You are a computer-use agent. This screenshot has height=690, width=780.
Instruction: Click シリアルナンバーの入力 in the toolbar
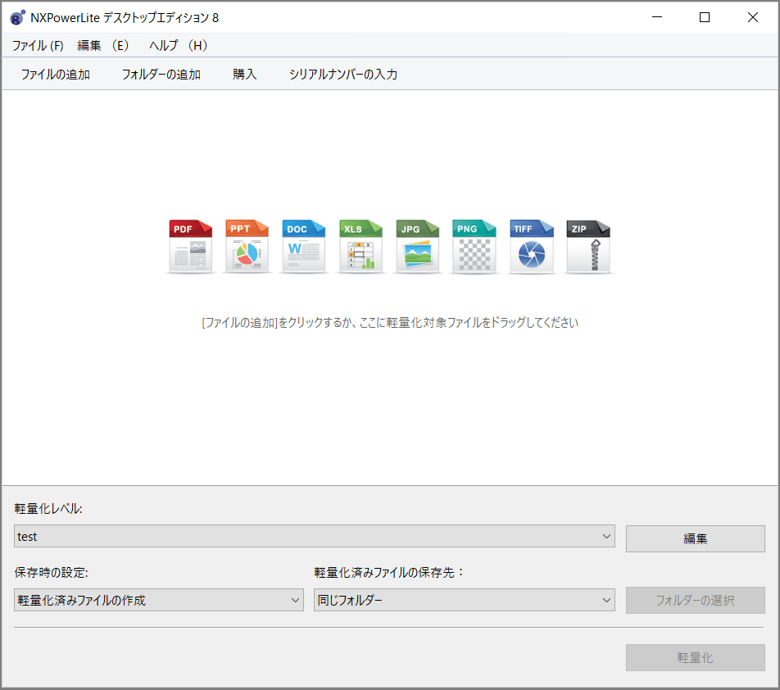343,74
